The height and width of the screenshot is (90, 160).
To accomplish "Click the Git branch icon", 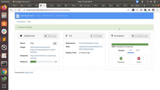I will click(x=66, y=36).
